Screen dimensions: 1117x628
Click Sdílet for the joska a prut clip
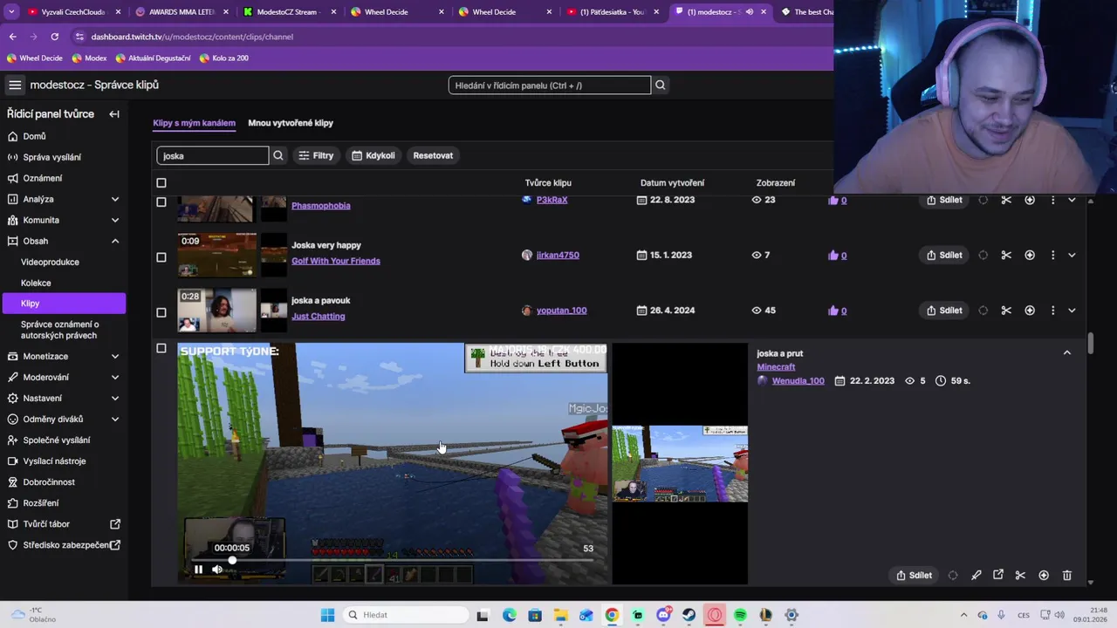point(914,575)
